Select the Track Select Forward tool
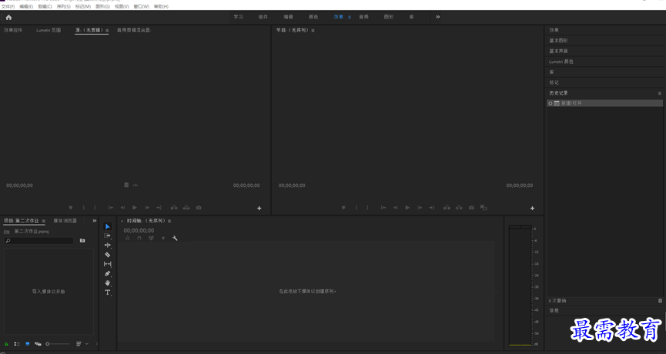This screenshot has width=666, height=354. click(x=108, y=235)
